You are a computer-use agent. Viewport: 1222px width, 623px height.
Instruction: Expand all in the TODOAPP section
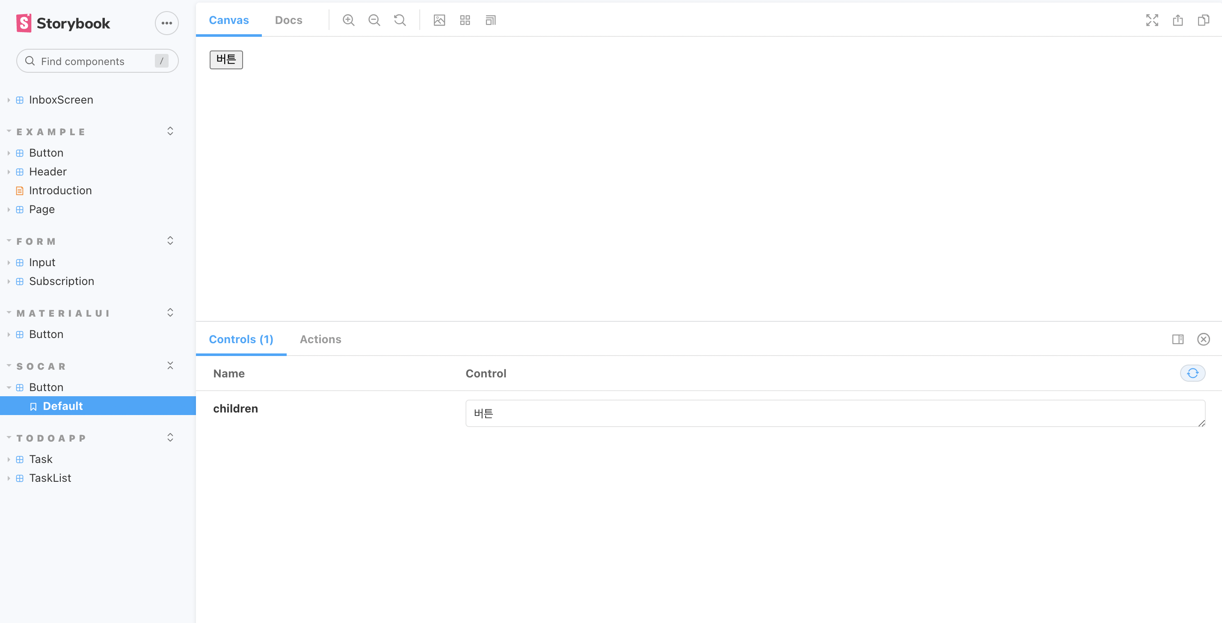pos(170,437)
